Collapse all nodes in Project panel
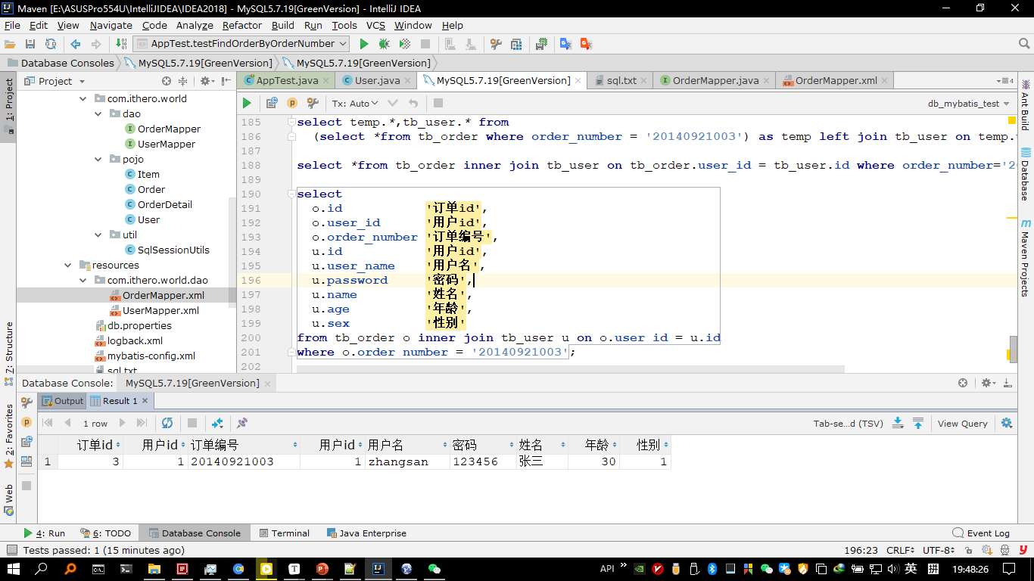Screen dimensions: 1034x581 point(182,81)
